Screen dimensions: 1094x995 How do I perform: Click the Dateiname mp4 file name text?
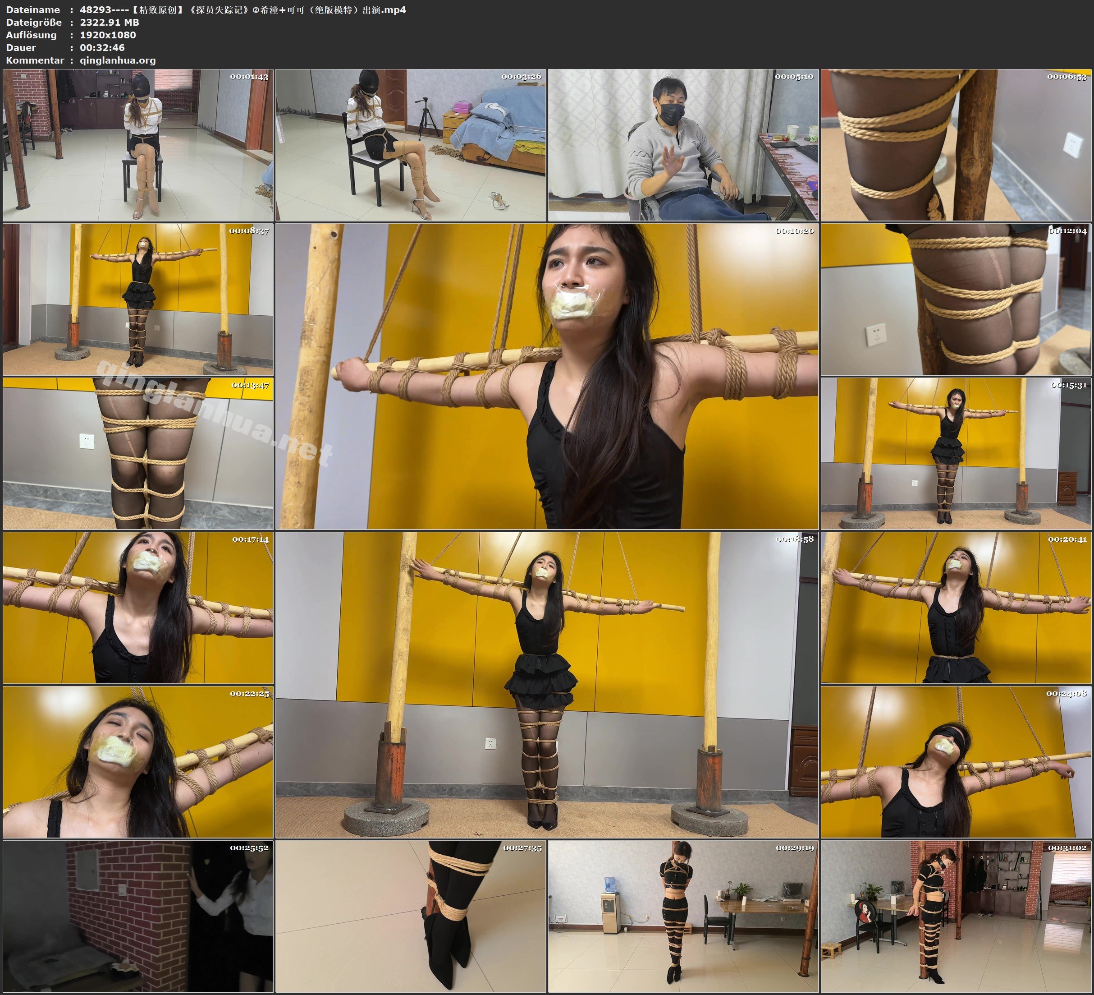[243, 10]
